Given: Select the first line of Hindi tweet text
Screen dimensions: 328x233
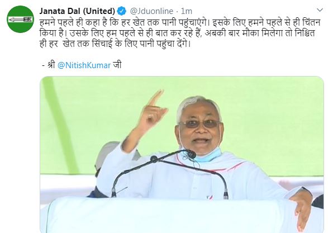Looking at the screenshot, I should coord(180,22).
